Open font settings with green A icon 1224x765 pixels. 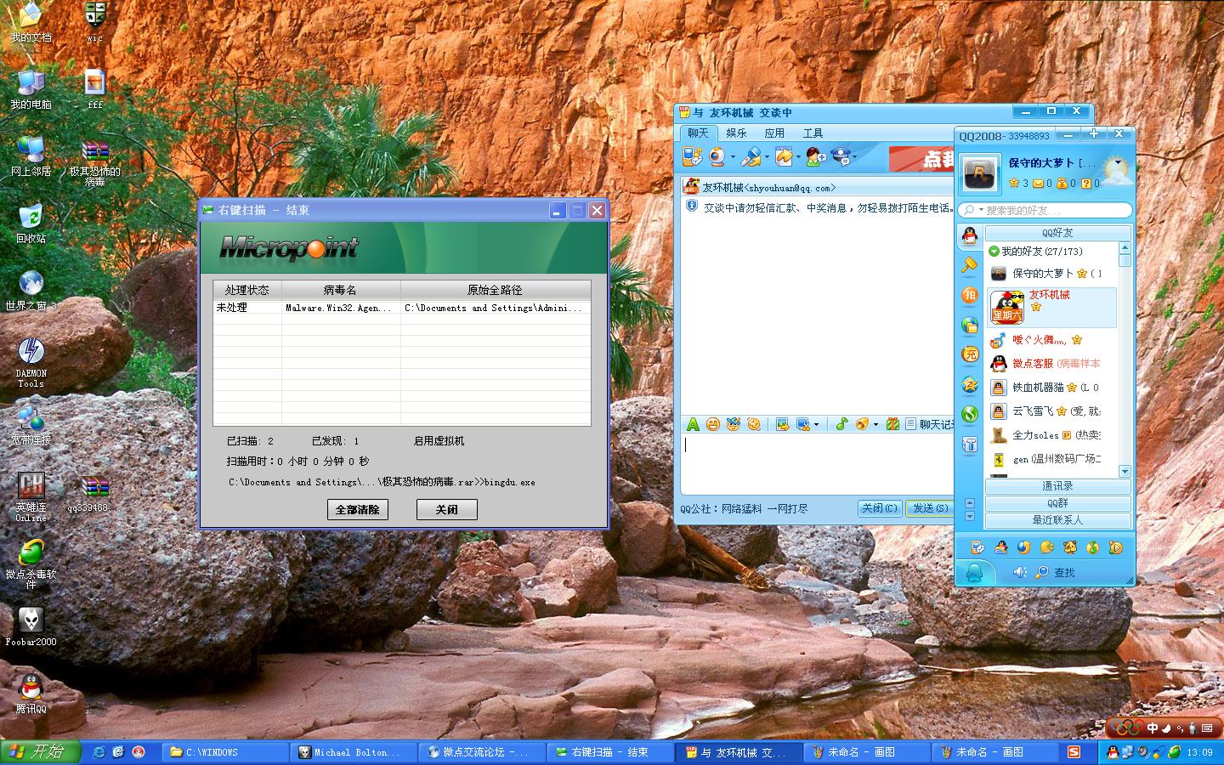pyautogui.click(x=693, y=424)
